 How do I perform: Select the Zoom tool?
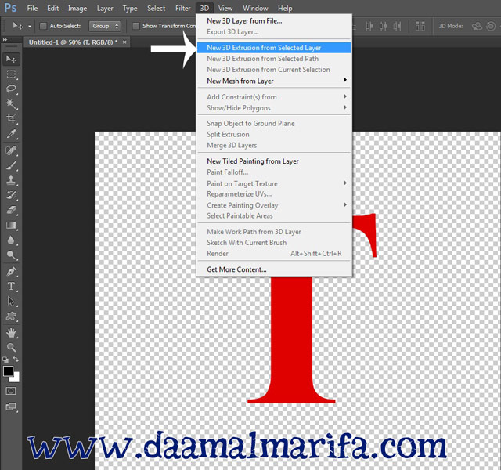pyautogui.click(x=11, y=348)
